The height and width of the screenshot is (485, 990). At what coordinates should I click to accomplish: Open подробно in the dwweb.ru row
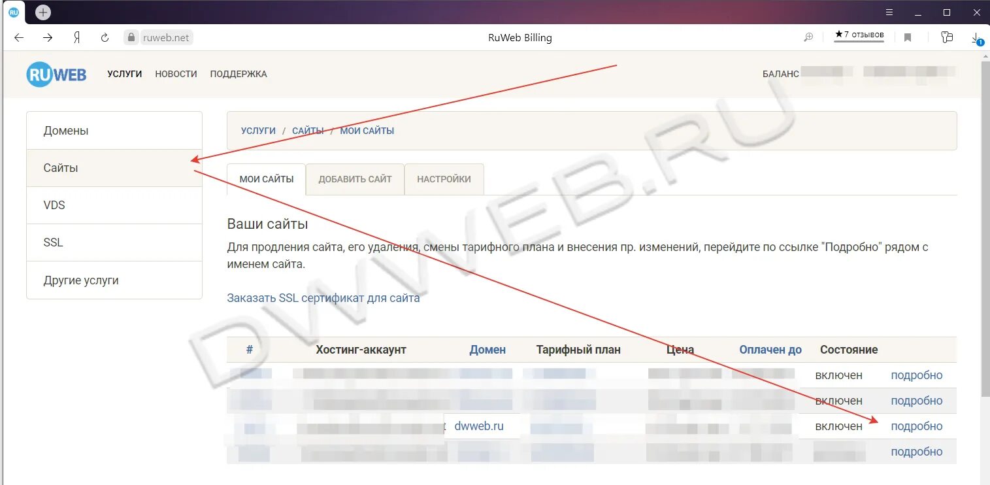[917, 426]
